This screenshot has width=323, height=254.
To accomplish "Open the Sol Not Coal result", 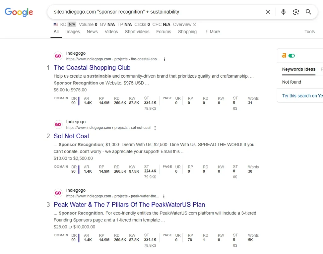I will click(x=71, y=136).
